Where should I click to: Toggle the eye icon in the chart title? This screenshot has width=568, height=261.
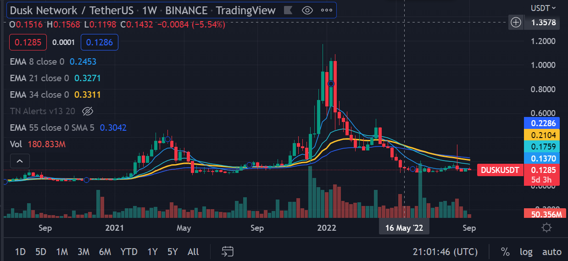pyautogui.click(x=307, y=10)
